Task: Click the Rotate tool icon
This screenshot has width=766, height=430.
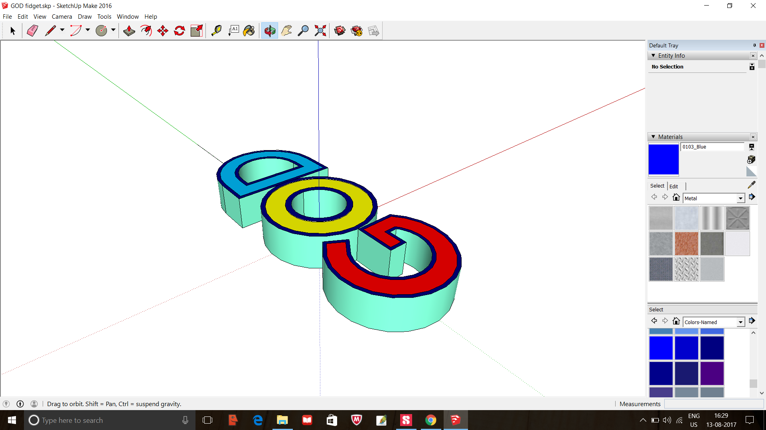Action: (x=180, y=30)
